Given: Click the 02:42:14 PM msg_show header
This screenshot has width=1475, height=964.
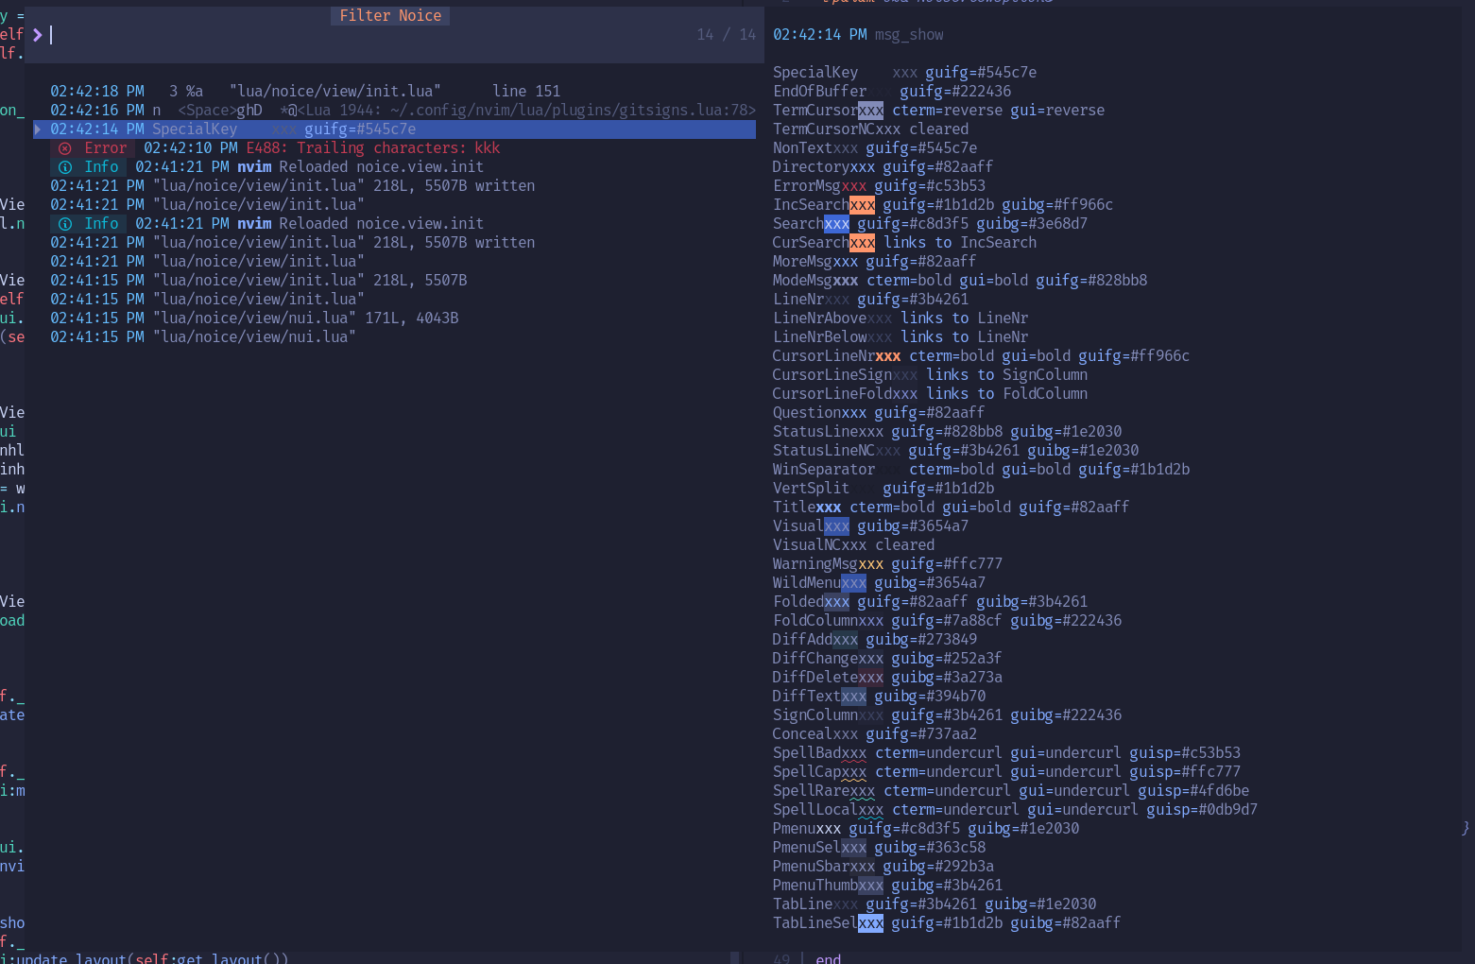Looking at the screenshot, I should 858,35.
